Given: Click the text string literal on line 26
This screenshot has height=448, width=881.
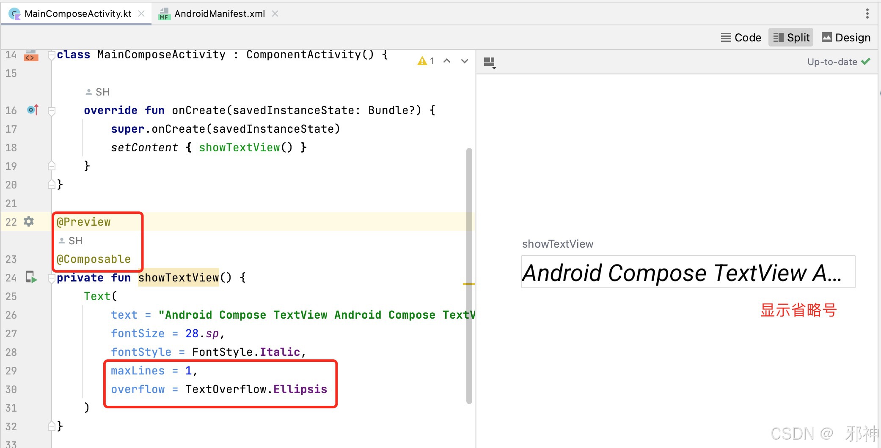Looking at the screenshot, I should point(317,315).
